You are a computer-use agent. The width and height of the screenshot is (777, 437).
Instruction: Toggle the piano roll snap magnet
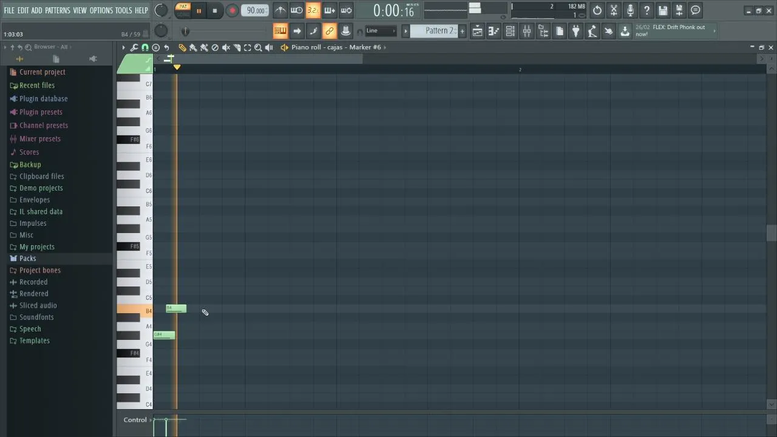coord(145,47)
